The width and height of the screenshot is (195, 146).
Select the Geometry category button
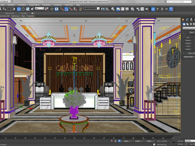pyautogui.click(x=184, y=24)
